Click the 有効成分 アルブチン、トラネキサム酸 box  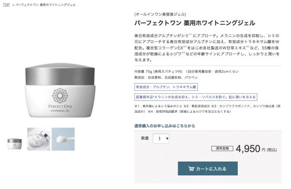(166, 87)
